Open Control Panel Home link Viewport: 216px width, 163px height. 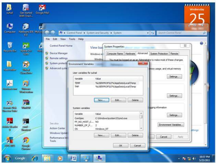(x=61, y=46)
